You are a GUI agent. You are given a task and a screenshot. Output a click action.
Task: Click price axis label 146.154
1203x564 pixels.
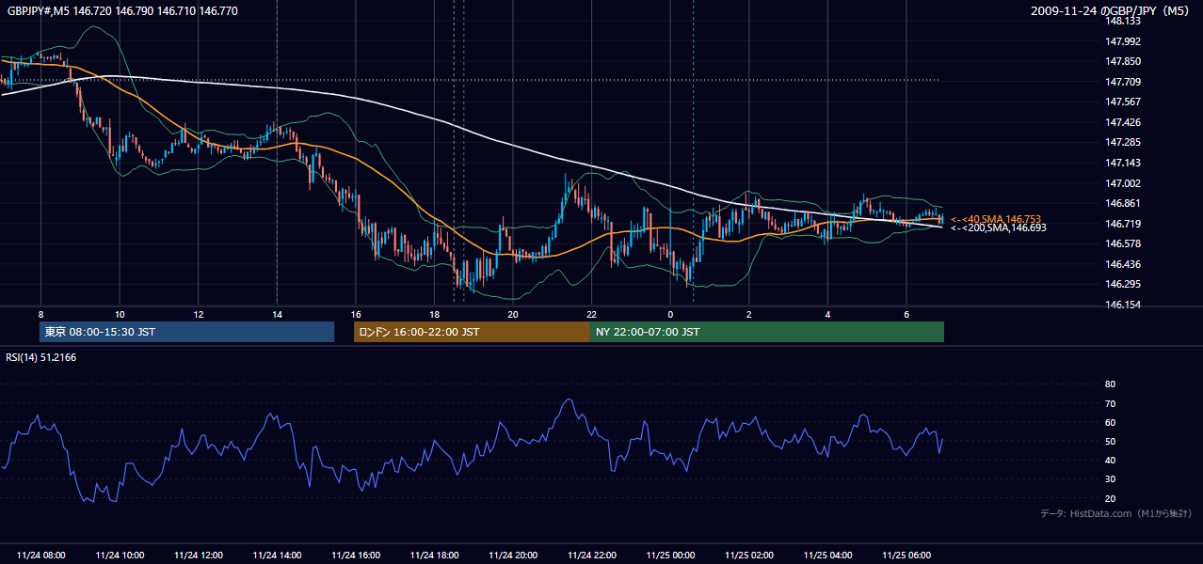coord(1123,305)
